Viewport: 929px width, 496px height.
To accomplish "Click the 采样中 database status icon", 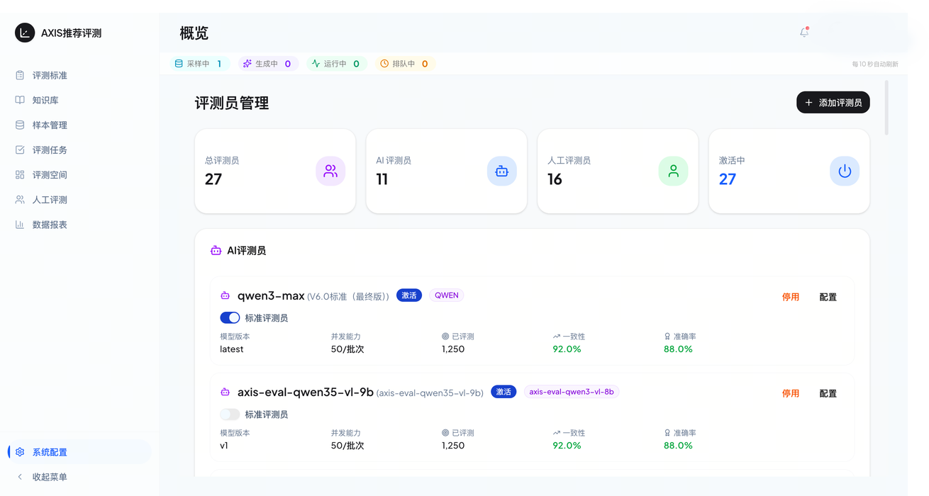I will (179, 64).
